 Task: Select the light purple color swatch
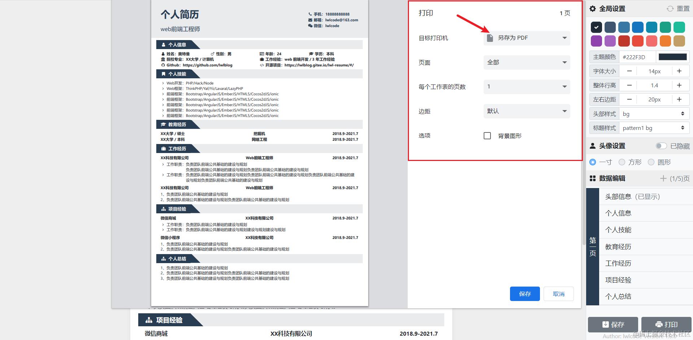(x=610, y=41)
